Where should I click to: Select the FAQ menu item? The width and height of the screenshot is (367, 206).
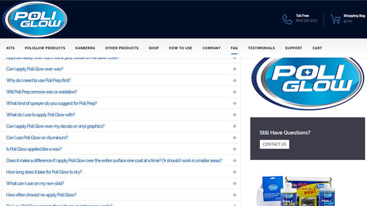234,48
